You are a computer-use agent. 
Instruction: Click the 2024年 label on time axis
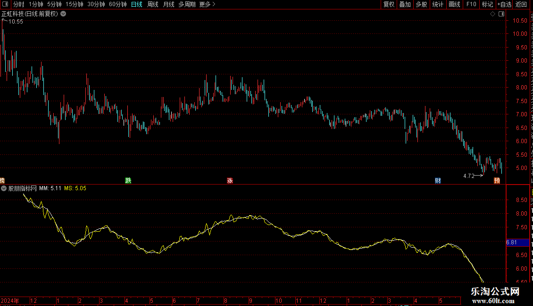tap(10, 300)
